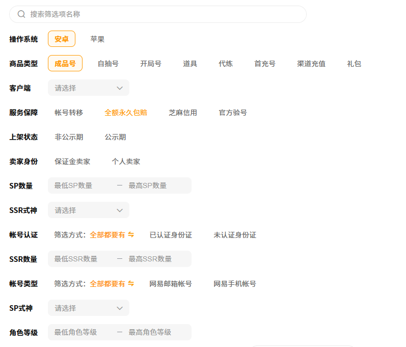Screen dimensions: 406x347
Task: Choose 成品号 product type
Action: pos(65,64)
